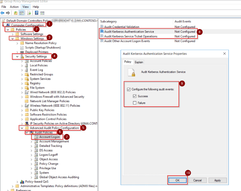Select the Windows Firewall with Advanced Security item
This screenshot has width=241, height=191.
click(x=57, y=97)
